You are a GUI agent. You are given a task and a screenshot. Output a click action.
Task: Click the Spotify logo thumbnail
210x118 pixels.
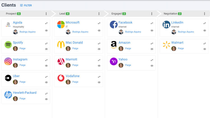coord(8,45)
